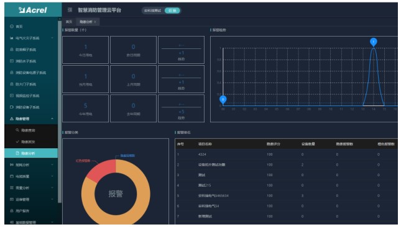Collapse the 隐患管理 menu chevron

click(52, 118)
